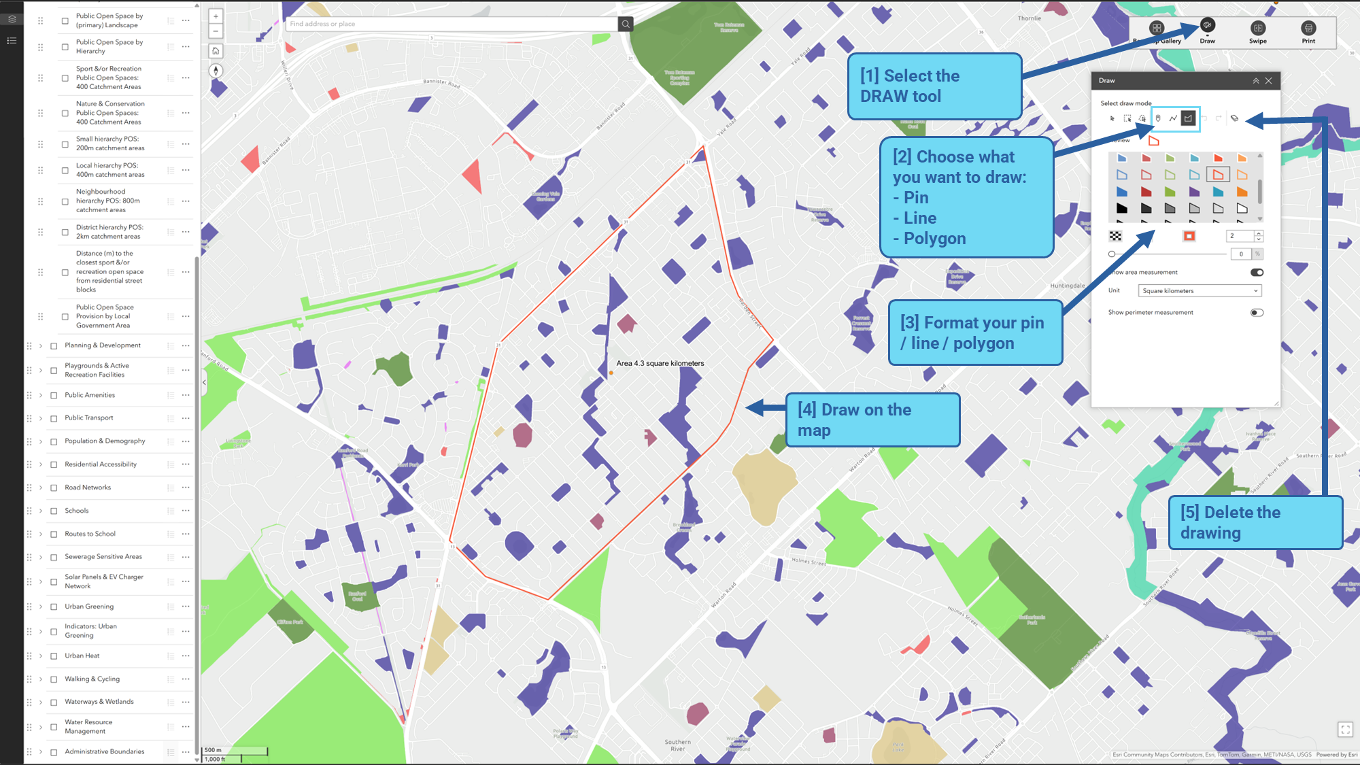Viewport: 1360px width, 765px height.
Task: Choose the rectangle select draw mode
Action: tap(1127, 118)
